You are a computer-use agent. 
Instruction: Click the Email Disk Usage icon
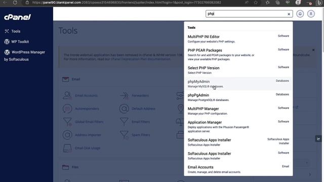[x=67, y=148]
